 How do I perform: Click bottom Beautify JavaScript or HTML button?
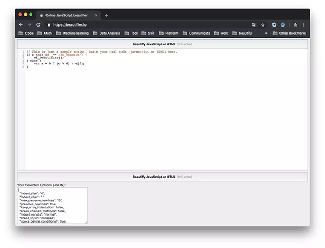pos(162,177)
